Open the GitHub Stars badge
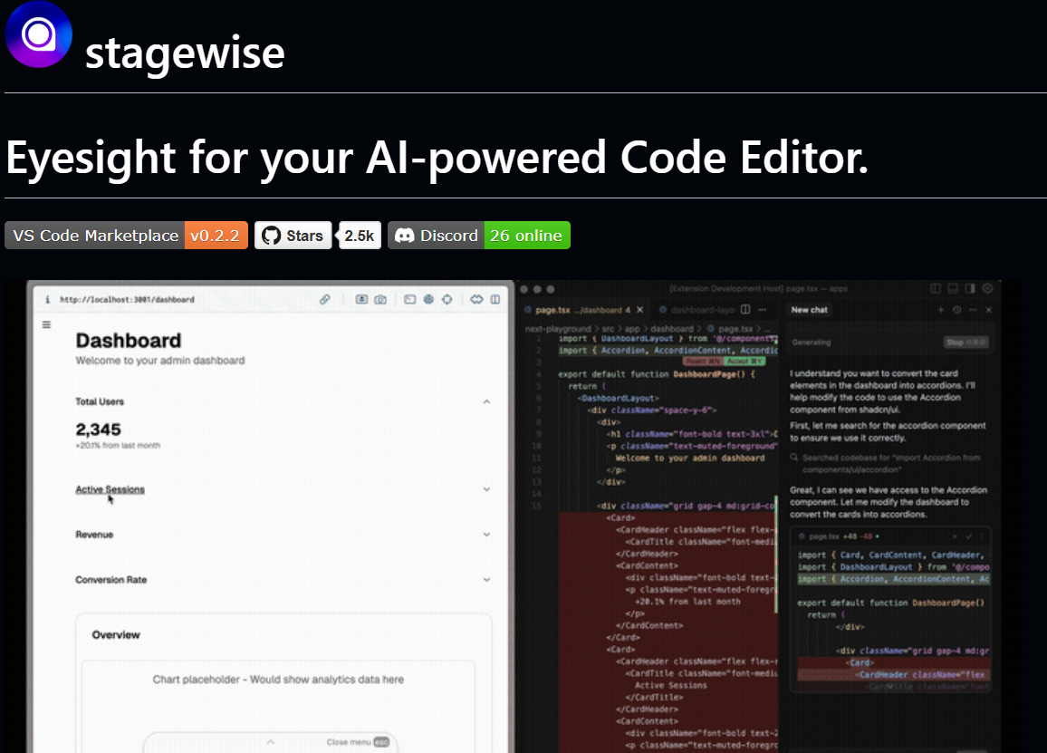1047x753 pixels. 293,236
